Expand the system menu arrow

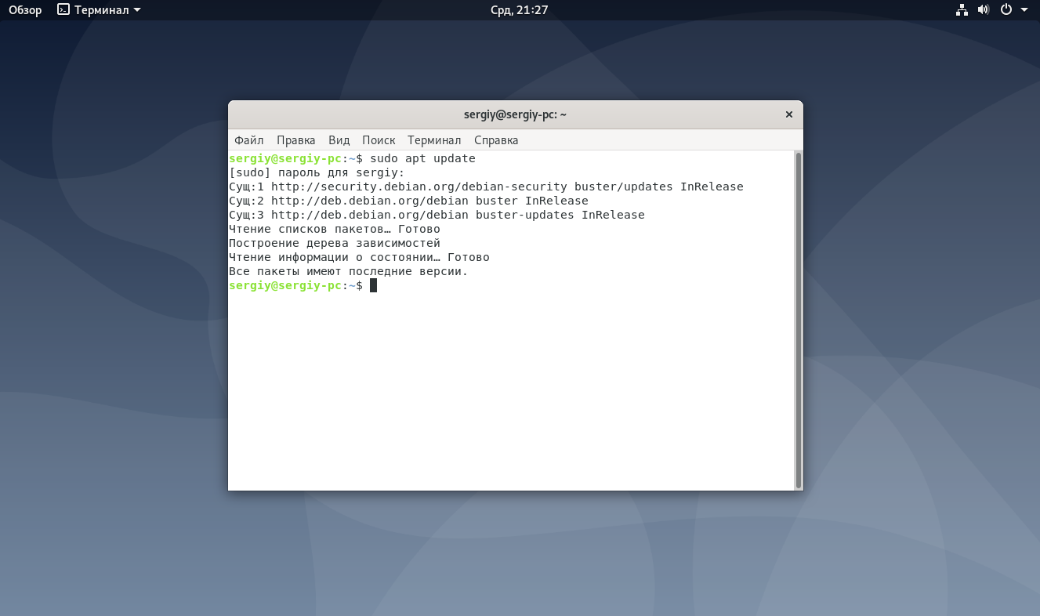click(x=1024, y=10)
